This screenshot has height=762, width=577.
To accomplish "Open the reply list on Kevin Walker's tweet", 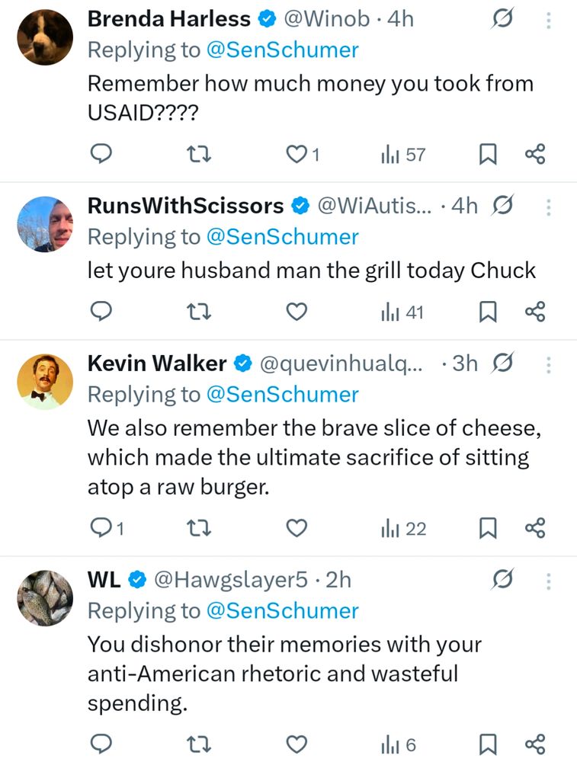I will (101, 528).
